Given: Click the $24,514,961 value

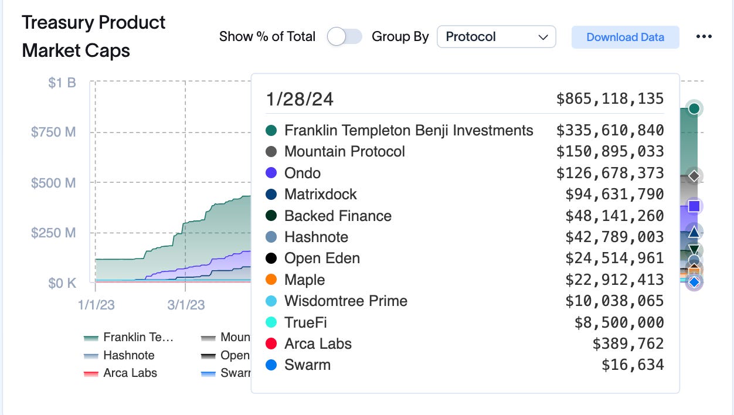Looking at the screenshot, I should [614, 258].
